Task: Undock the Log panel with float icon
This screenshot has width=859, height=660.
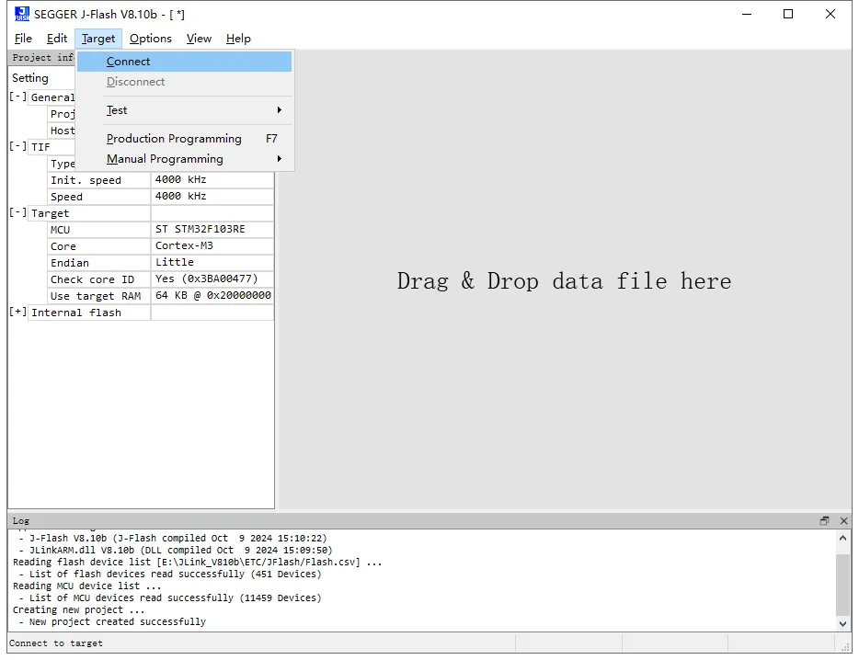Action: click(x=824, y=521)
